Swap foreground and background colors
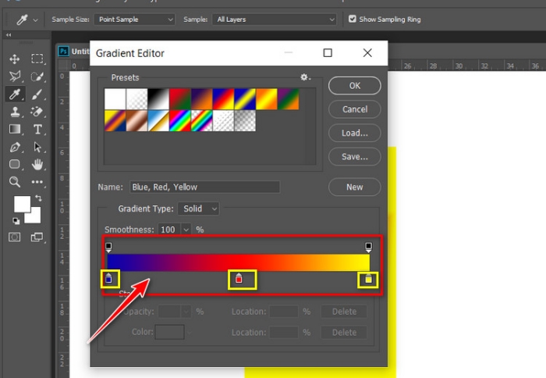Screen dimensions: 546x378 coord(38,198)
